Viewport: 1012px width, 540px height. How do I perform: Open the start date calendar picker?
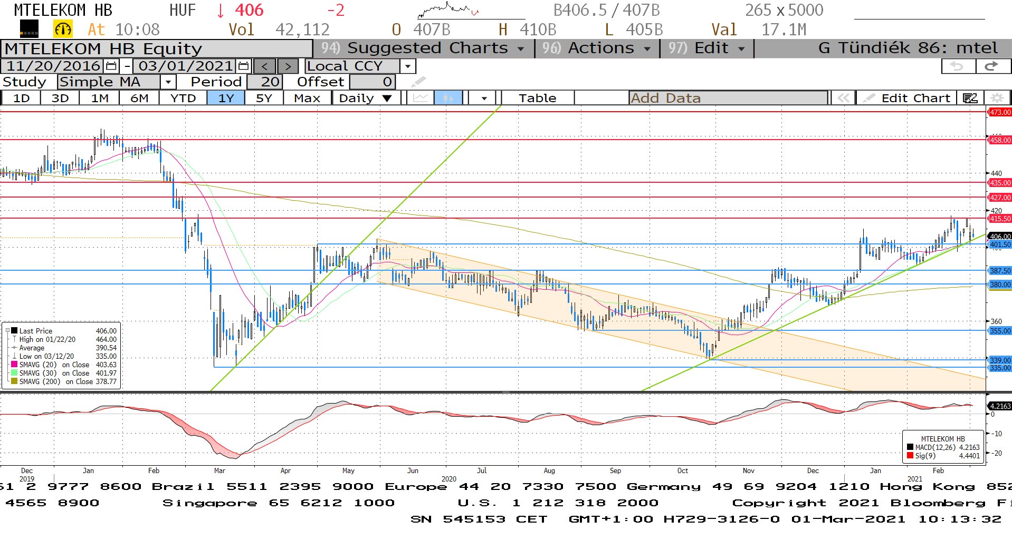pos(111,66)
